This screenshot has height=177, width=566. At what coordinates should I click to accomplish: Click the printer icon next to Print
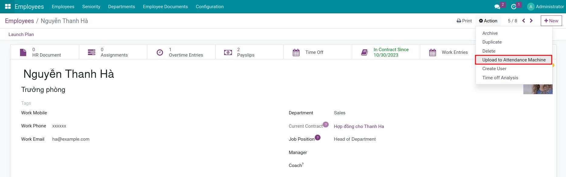click(x=459, y=21)
